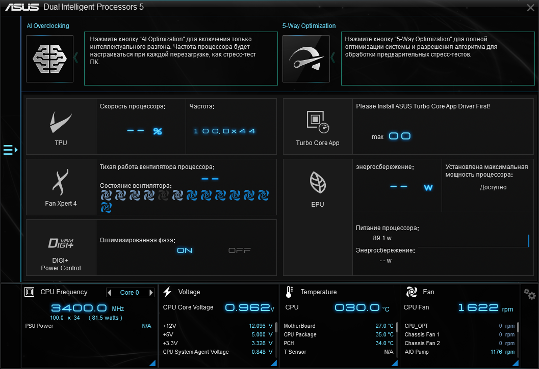Click the PSU Power N/A row
The image size is (539, 369).
click(88, 326)
